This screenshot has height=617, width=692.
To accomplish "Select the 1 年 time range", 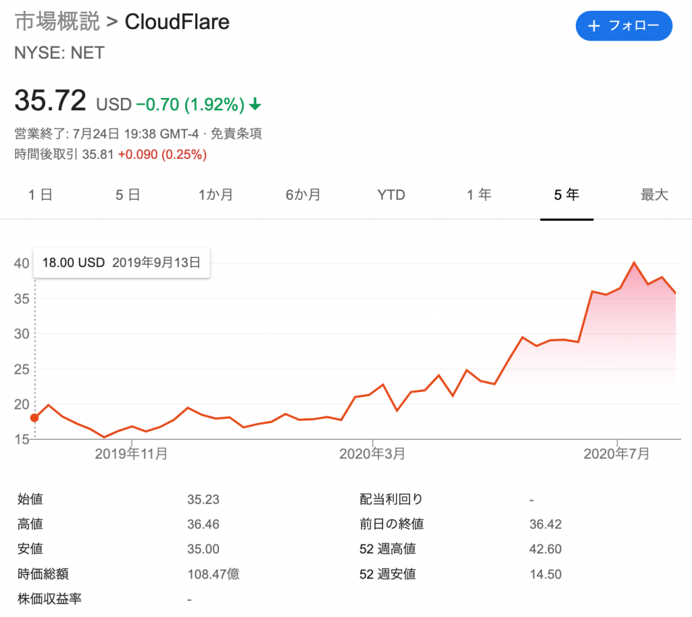I will point(478,195).
